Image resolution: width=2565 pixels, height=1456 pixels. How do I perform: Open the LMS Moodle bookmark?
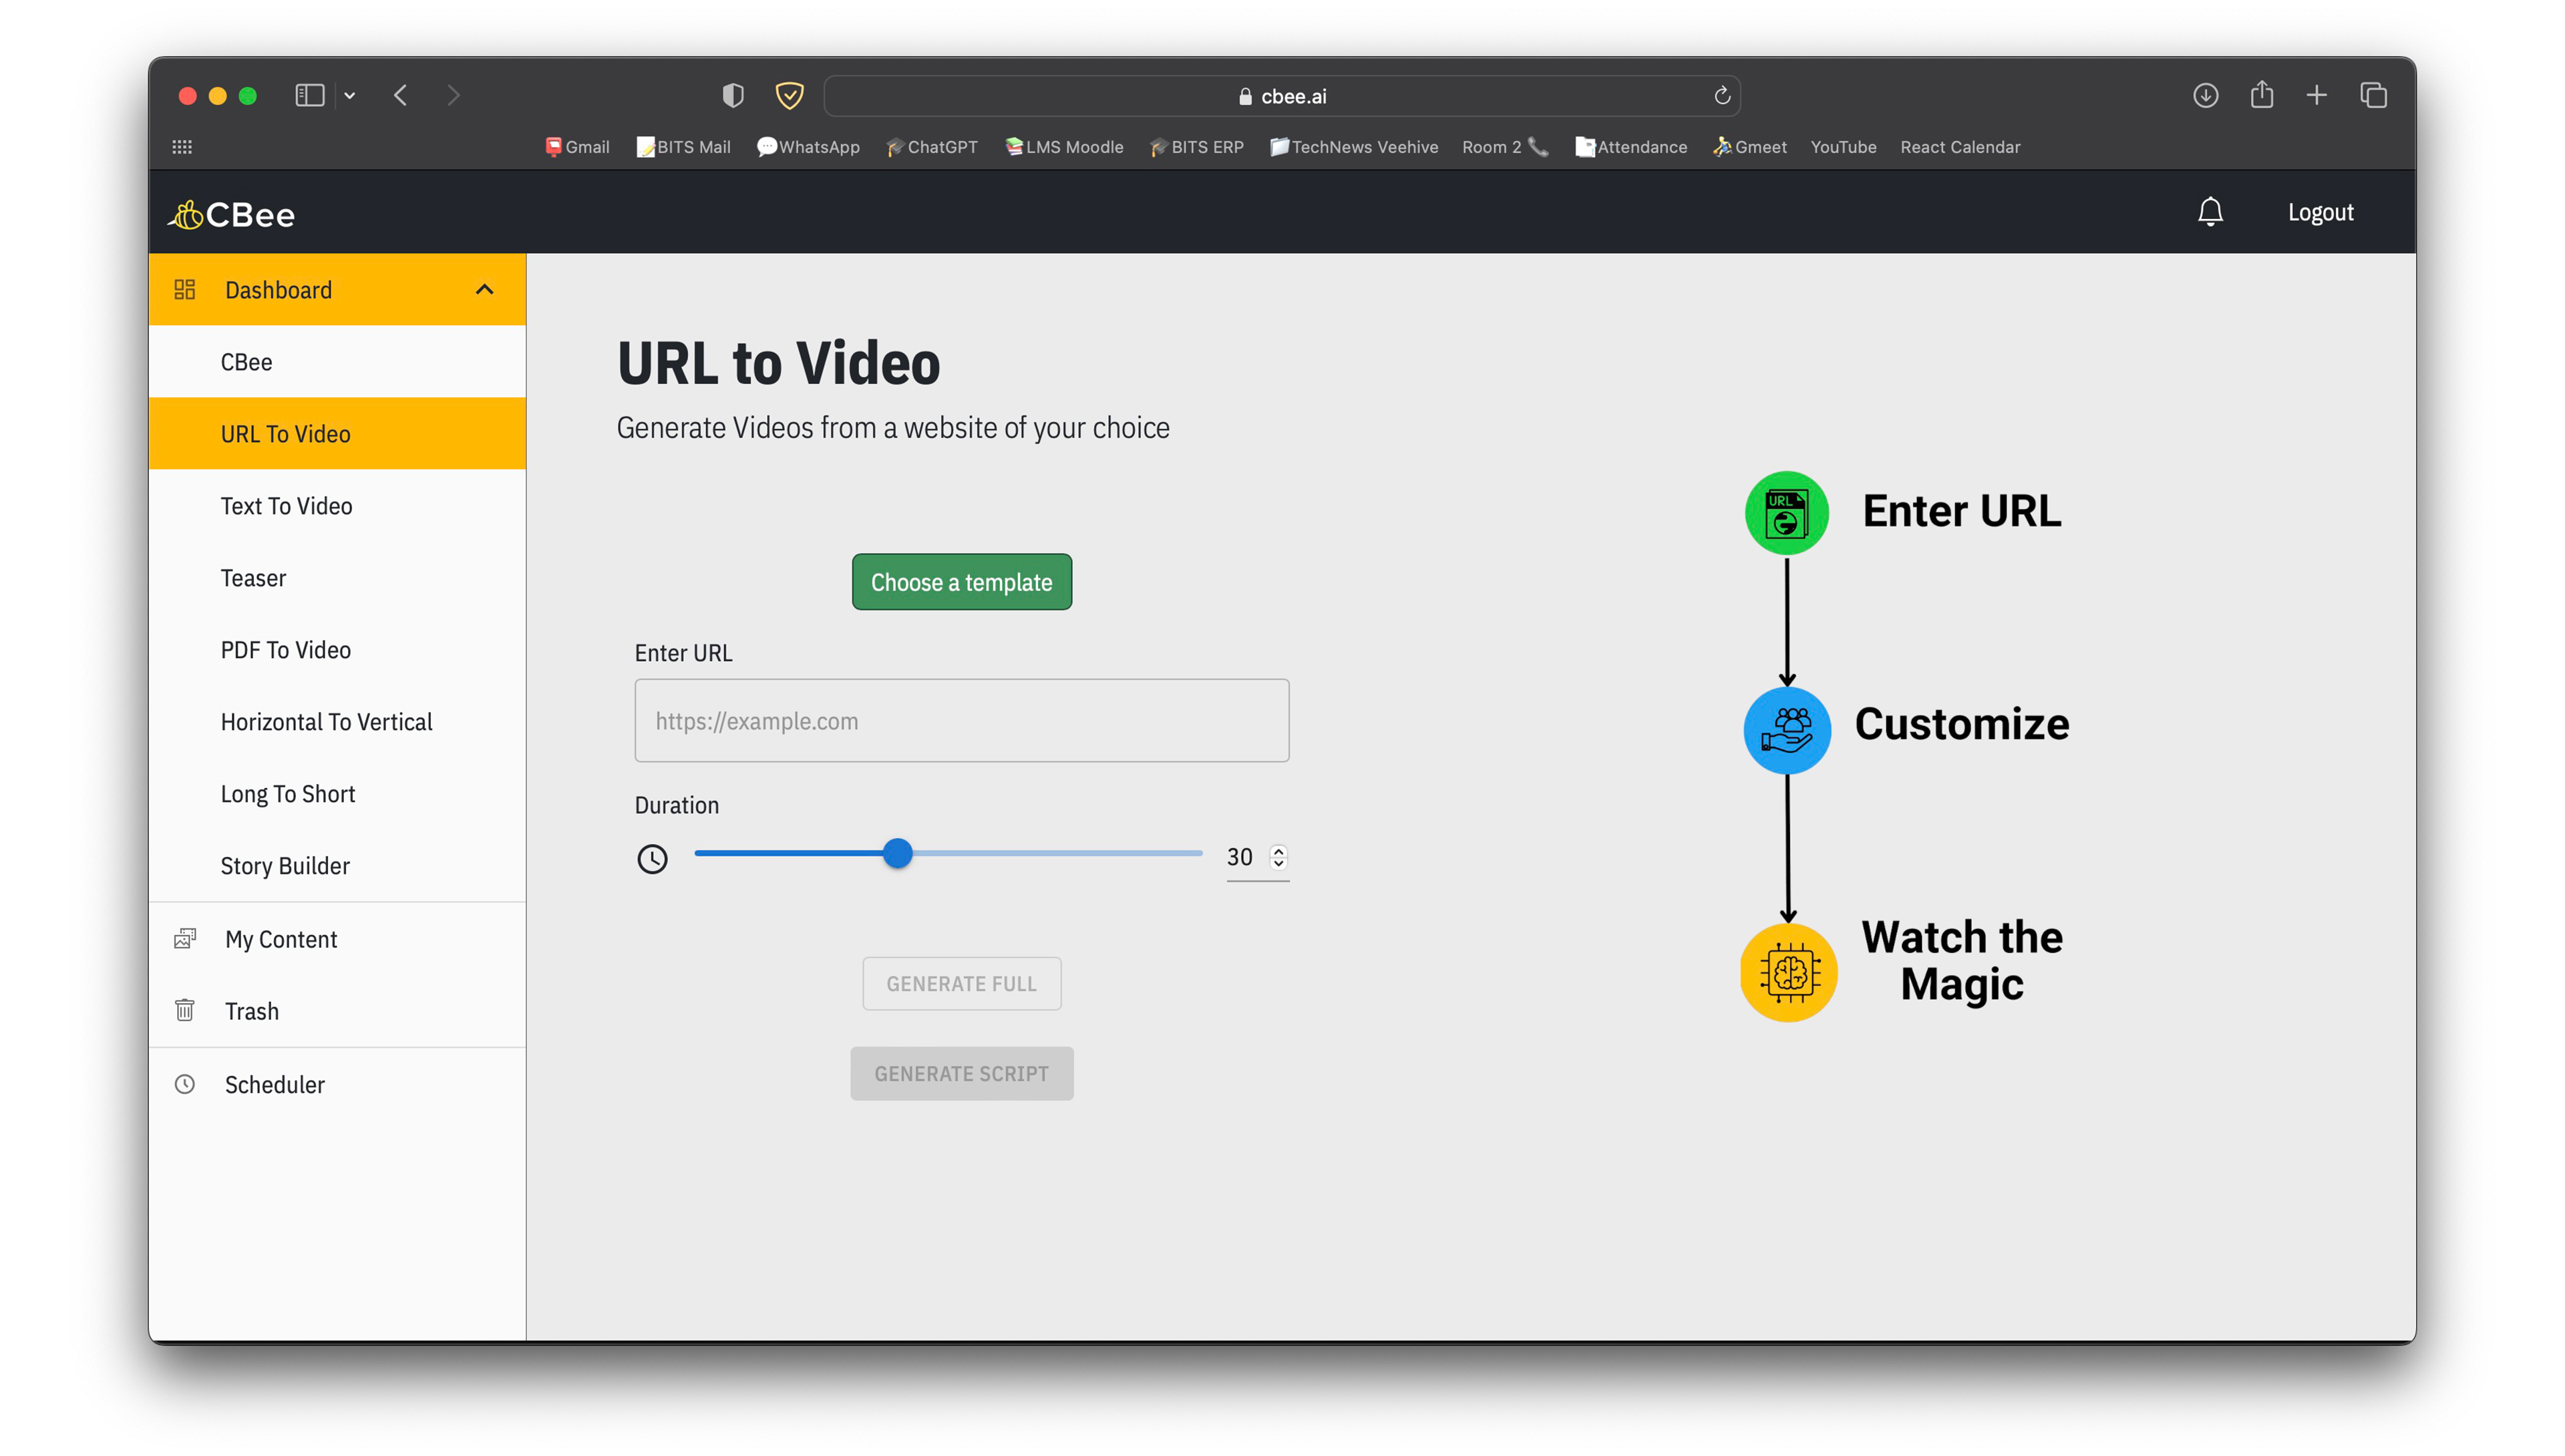pyautogui.click(x=1064, y=147)
